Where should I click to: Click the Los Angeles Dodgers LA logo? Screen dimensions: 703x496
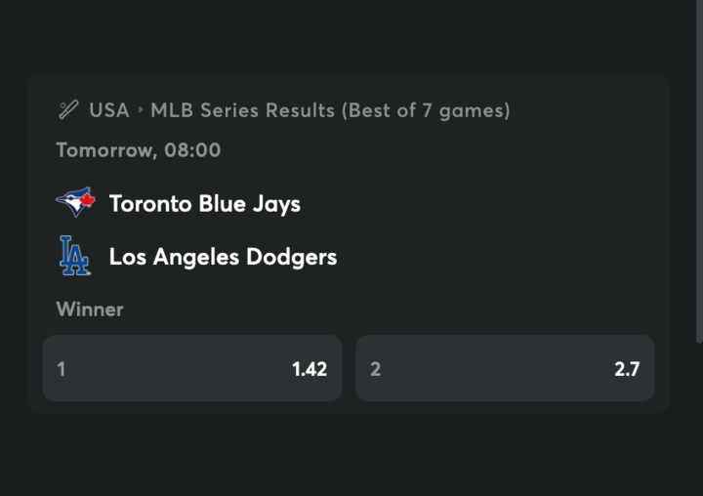(74, 256)
